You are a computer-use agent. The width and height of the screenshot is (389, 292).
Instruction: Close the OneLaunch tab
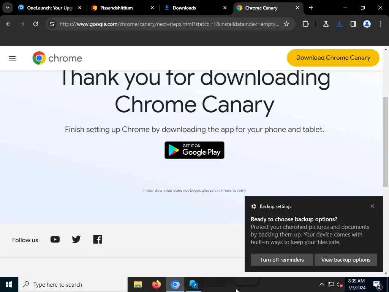pyautogui.click(x=80, y=8)
